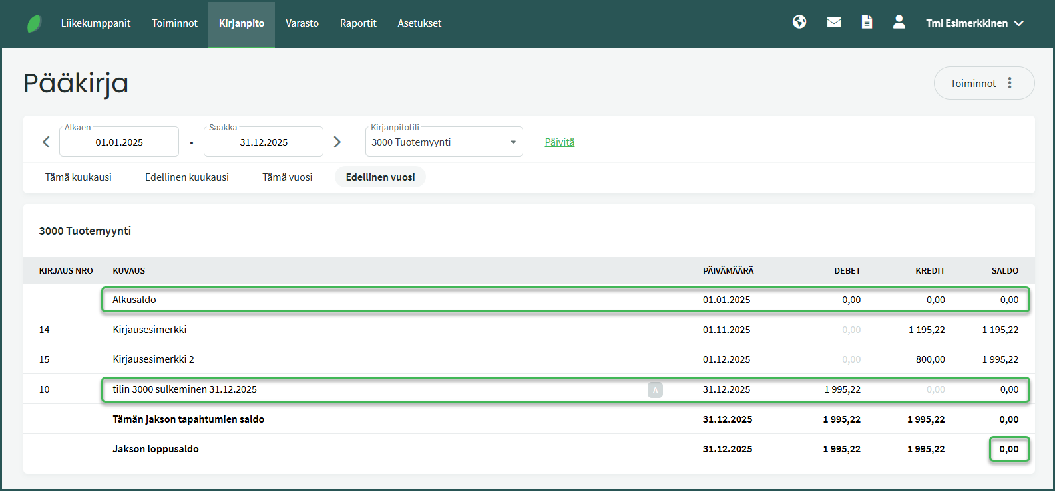Open the globe language icon
This screenshot has height=491, width=1055.
coord(799,22)
